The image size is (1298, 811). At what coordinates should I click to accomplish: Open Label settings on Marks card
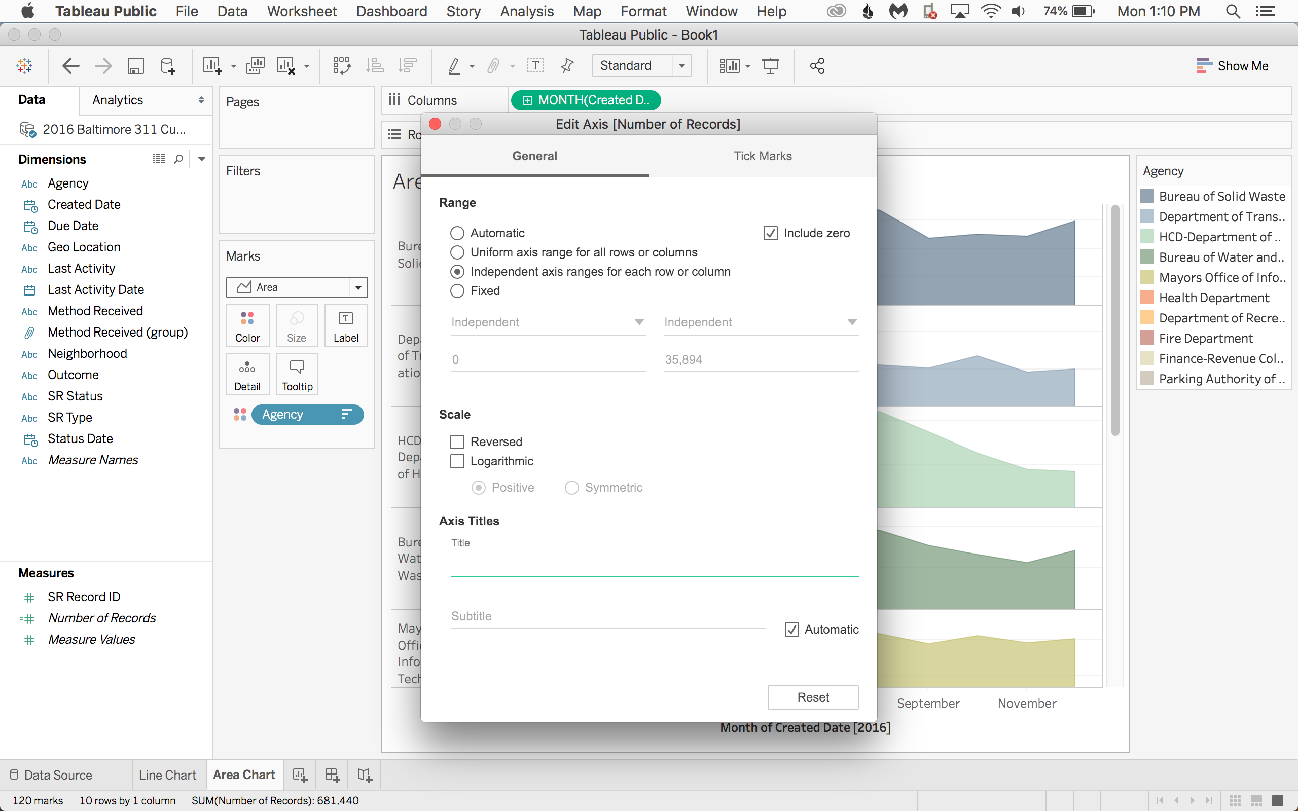point(346,325)
